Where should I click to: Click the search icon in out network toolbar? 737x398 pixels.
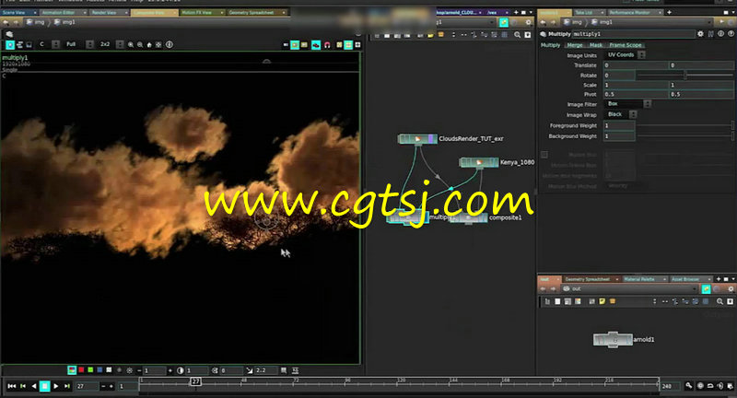pyautogui.click(x=719, y=301)
